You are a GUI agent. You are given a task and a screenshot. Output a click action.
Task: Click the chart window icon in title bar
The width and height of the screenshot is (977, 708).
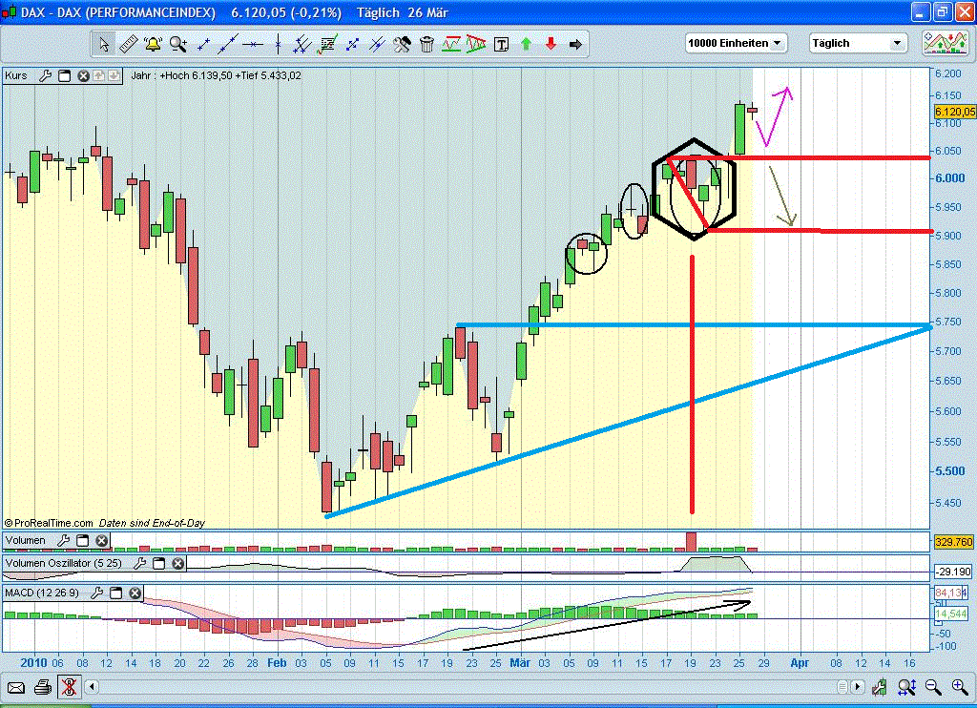10,12
